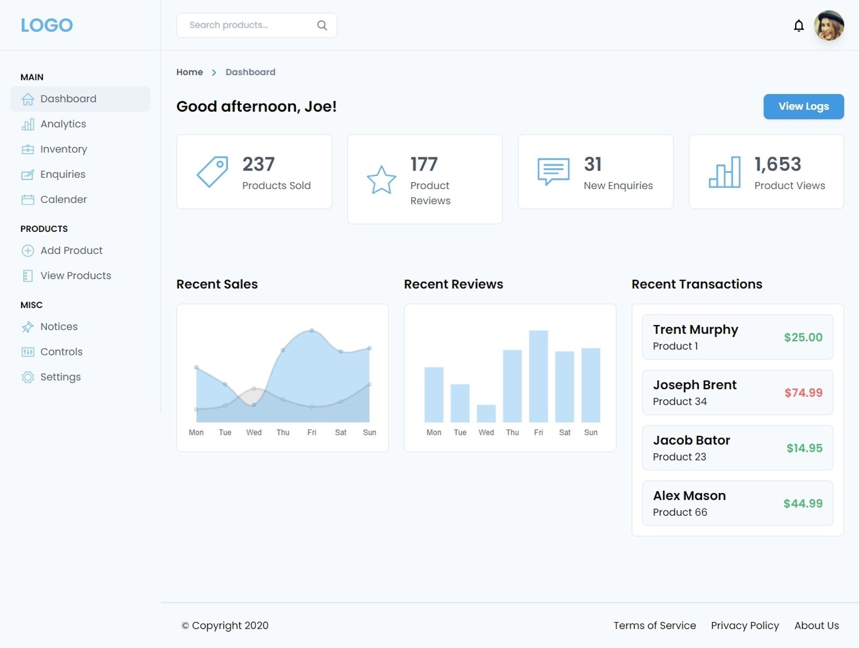Click the 1,653 Product Views value
Image resolution: width=859 pixels, height=648 pixels.
777,164
